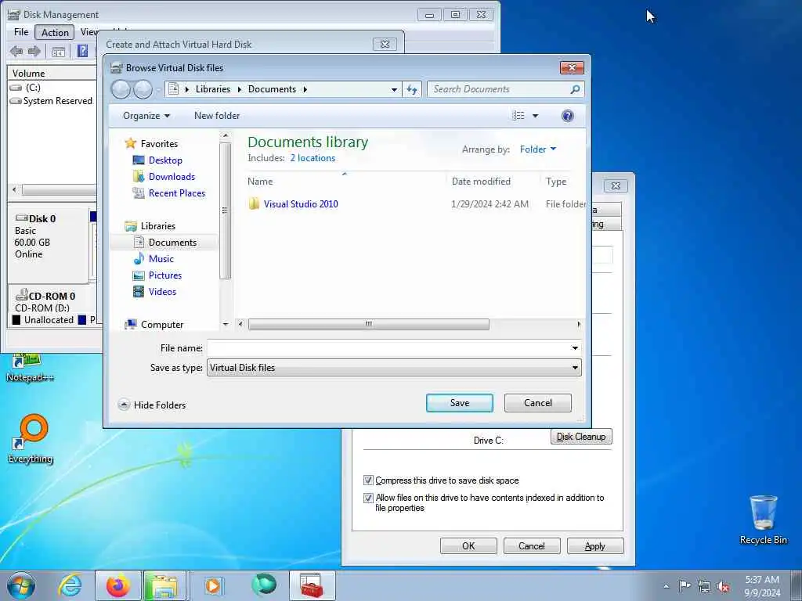The height and width of the screenshot is (601, 802).
Task: Click into the File name text field
Action: coord(388,348)
